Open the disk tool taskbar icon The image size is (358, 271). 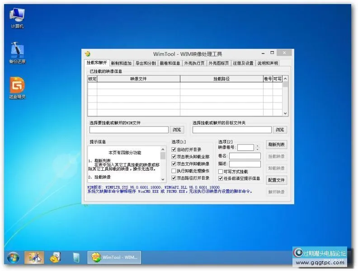pyautogui.click(x=56, y=257)
